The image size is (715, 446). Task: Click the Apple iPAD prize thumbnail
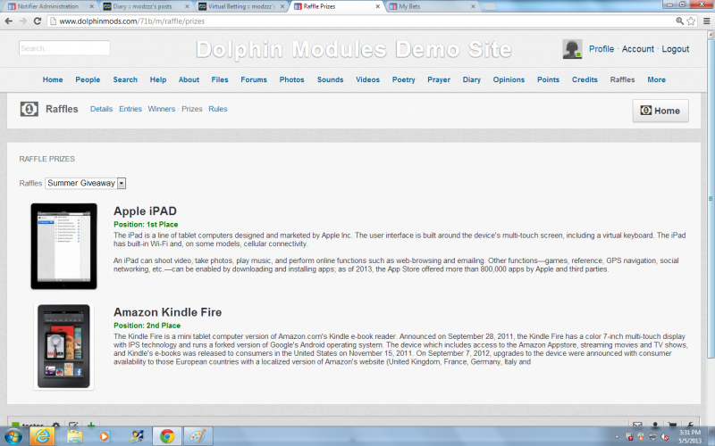coord(63,246)
